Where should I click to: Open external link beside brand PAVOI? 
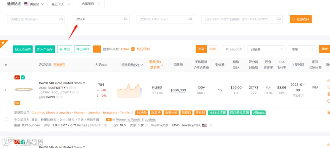(61, 97)
